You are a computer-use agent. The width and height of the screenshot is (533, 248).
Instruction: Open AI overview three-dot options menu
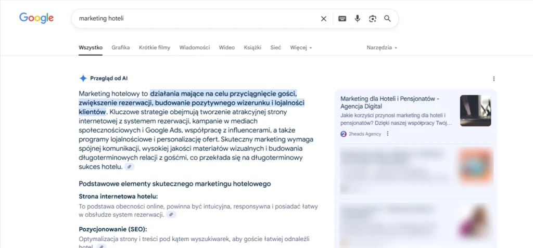[493, 79]
